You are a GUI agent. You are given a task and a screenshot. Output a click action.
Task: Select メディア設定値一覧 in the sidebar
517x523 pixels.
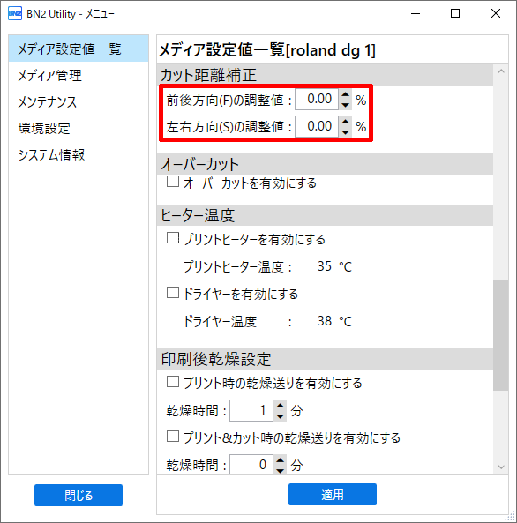79,49
